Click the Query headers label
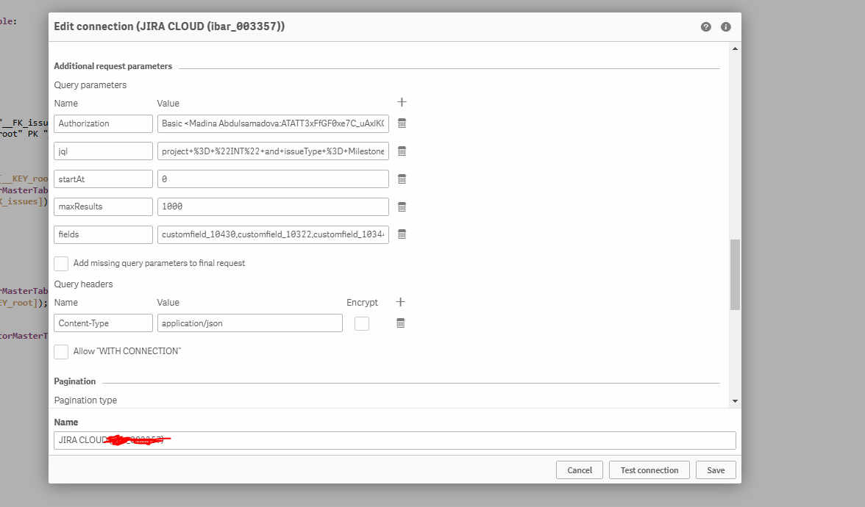Screen dimensions: 865x507 coord(83,284)
